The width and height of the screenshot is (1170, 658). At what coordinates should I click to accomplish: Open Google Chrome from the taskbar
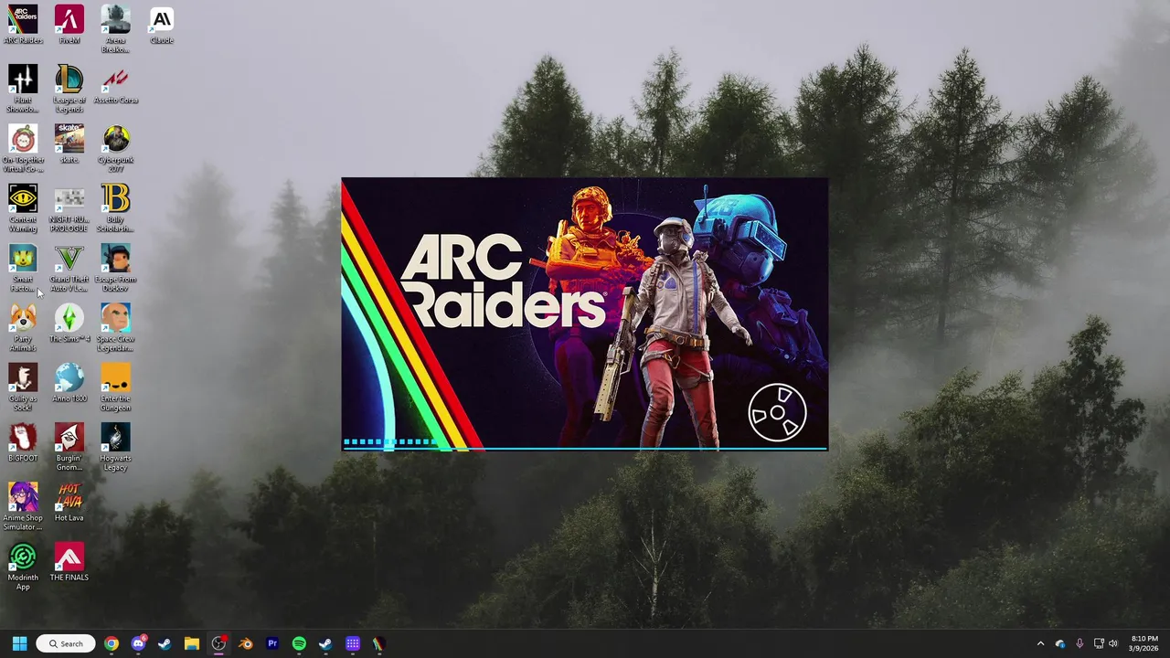pos(112,643)
